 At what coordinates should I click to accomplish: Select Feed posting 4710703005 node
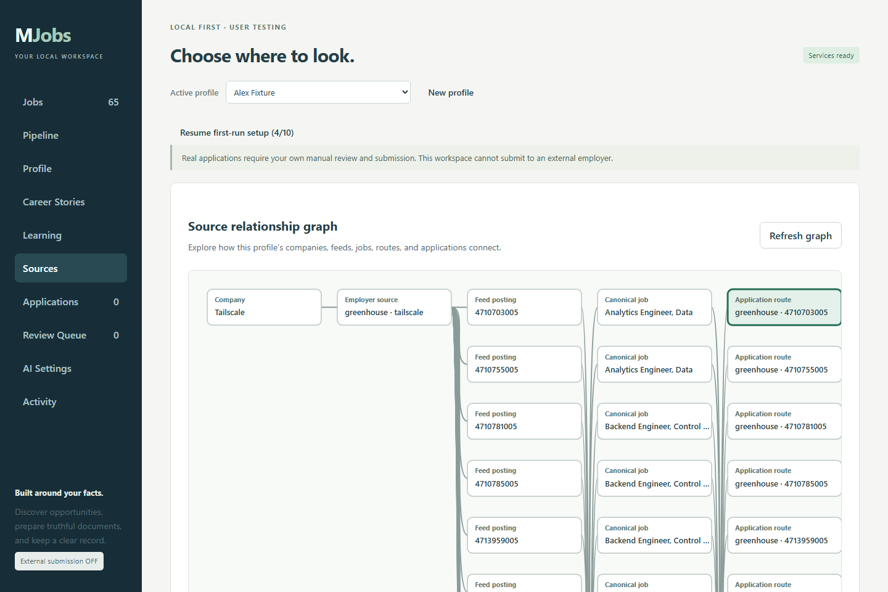coord(524,307)
